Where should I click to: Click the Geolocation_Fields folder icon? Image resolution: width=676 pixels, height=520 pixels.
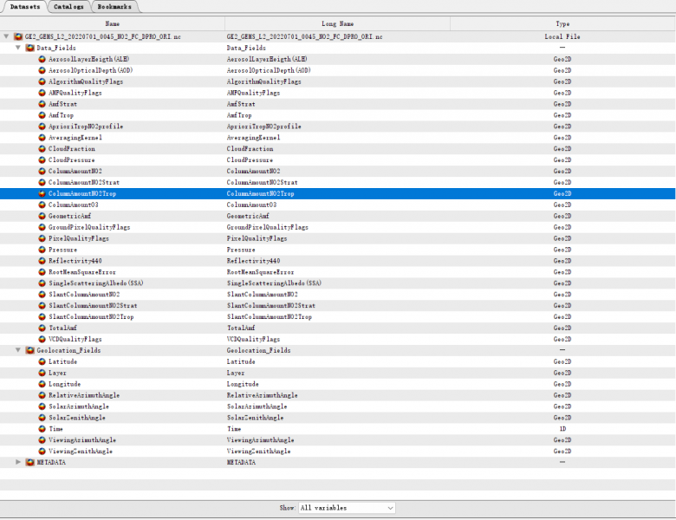click(x=29, y=350)
